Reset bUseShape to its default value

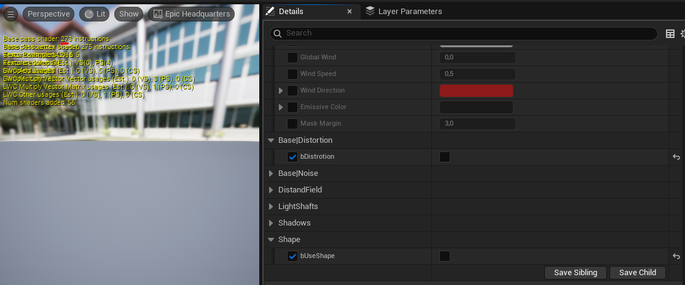676,256
